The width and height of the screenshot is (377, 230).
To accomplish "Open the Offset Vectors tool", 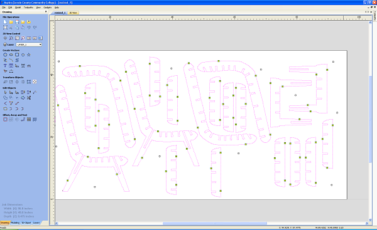I will pyautogui.click(x=5, y=120).
